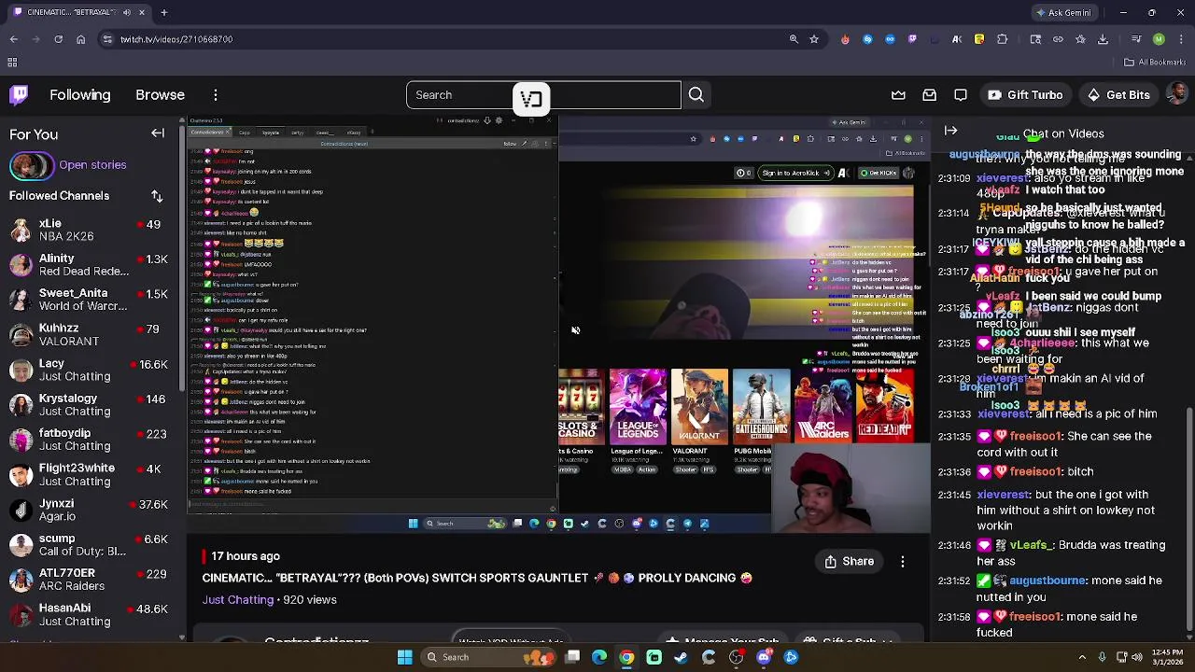Open the Twitch more-options dots menu
Image resolution: width=1195 pixels, height=672 pixels.
[216, 95]
